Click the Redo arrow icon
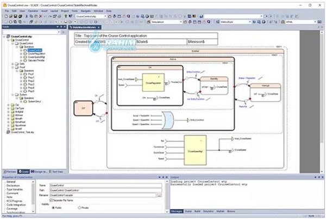 50,16
